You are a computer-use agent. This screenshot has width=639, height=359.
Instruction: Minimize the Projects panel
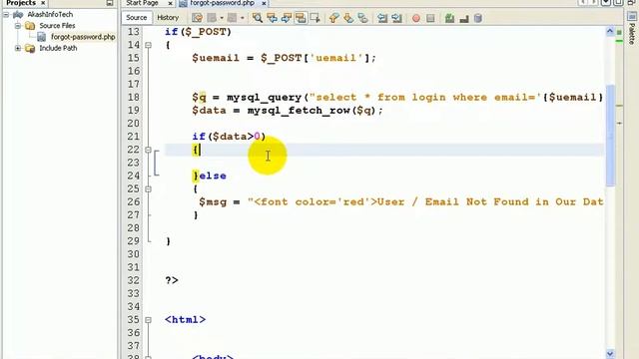click(x=110, y=3)
